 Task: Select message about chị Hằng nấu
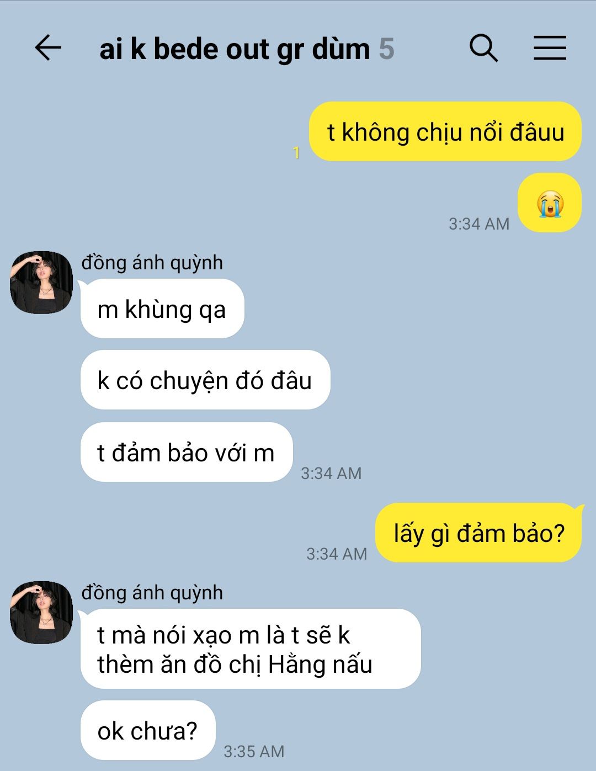click(251, 649)
